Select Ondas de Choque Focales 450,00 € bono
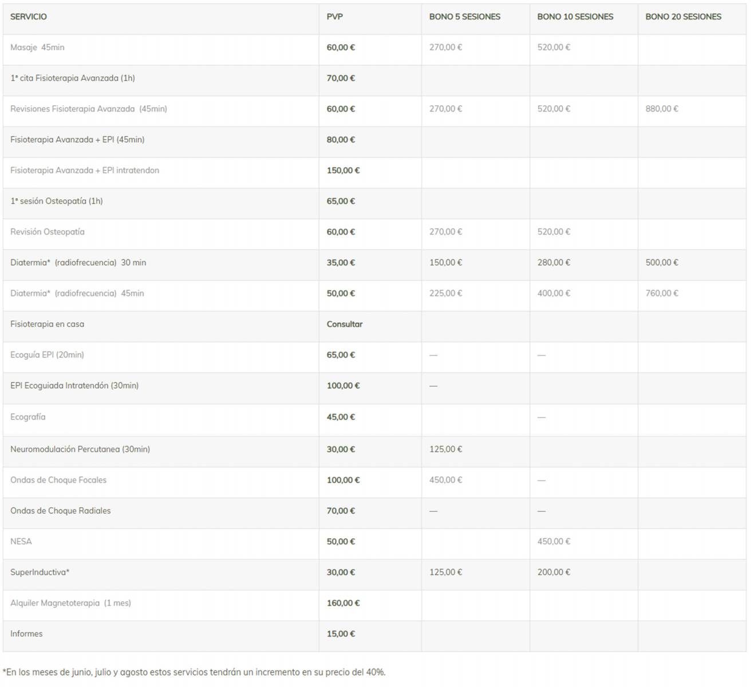Screen dimensions: 754x687 coord(446,480)
